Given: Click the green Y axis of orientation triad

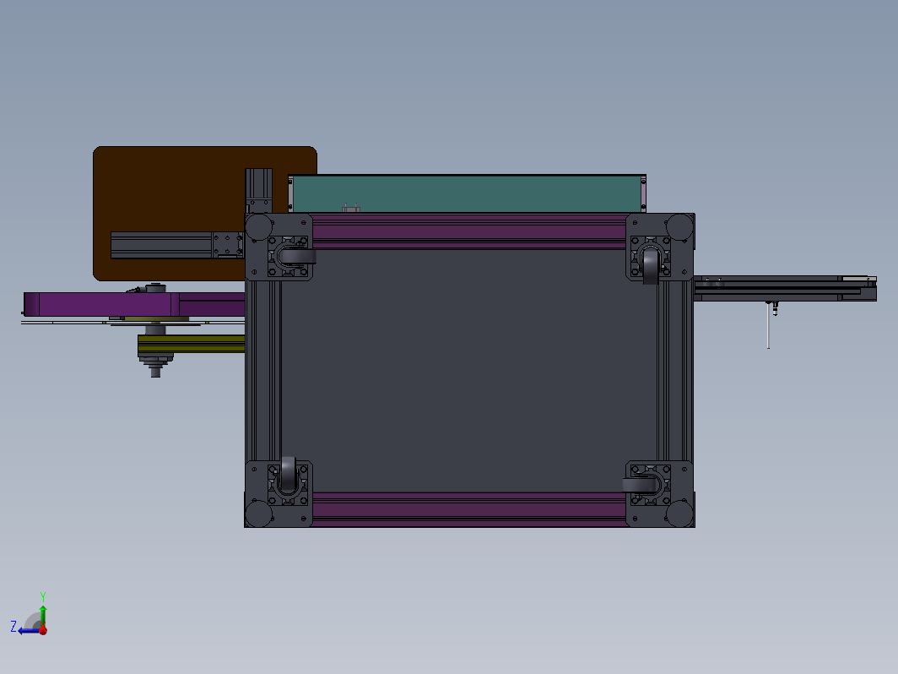Looking at the screenshot, I should pos(43,616).
